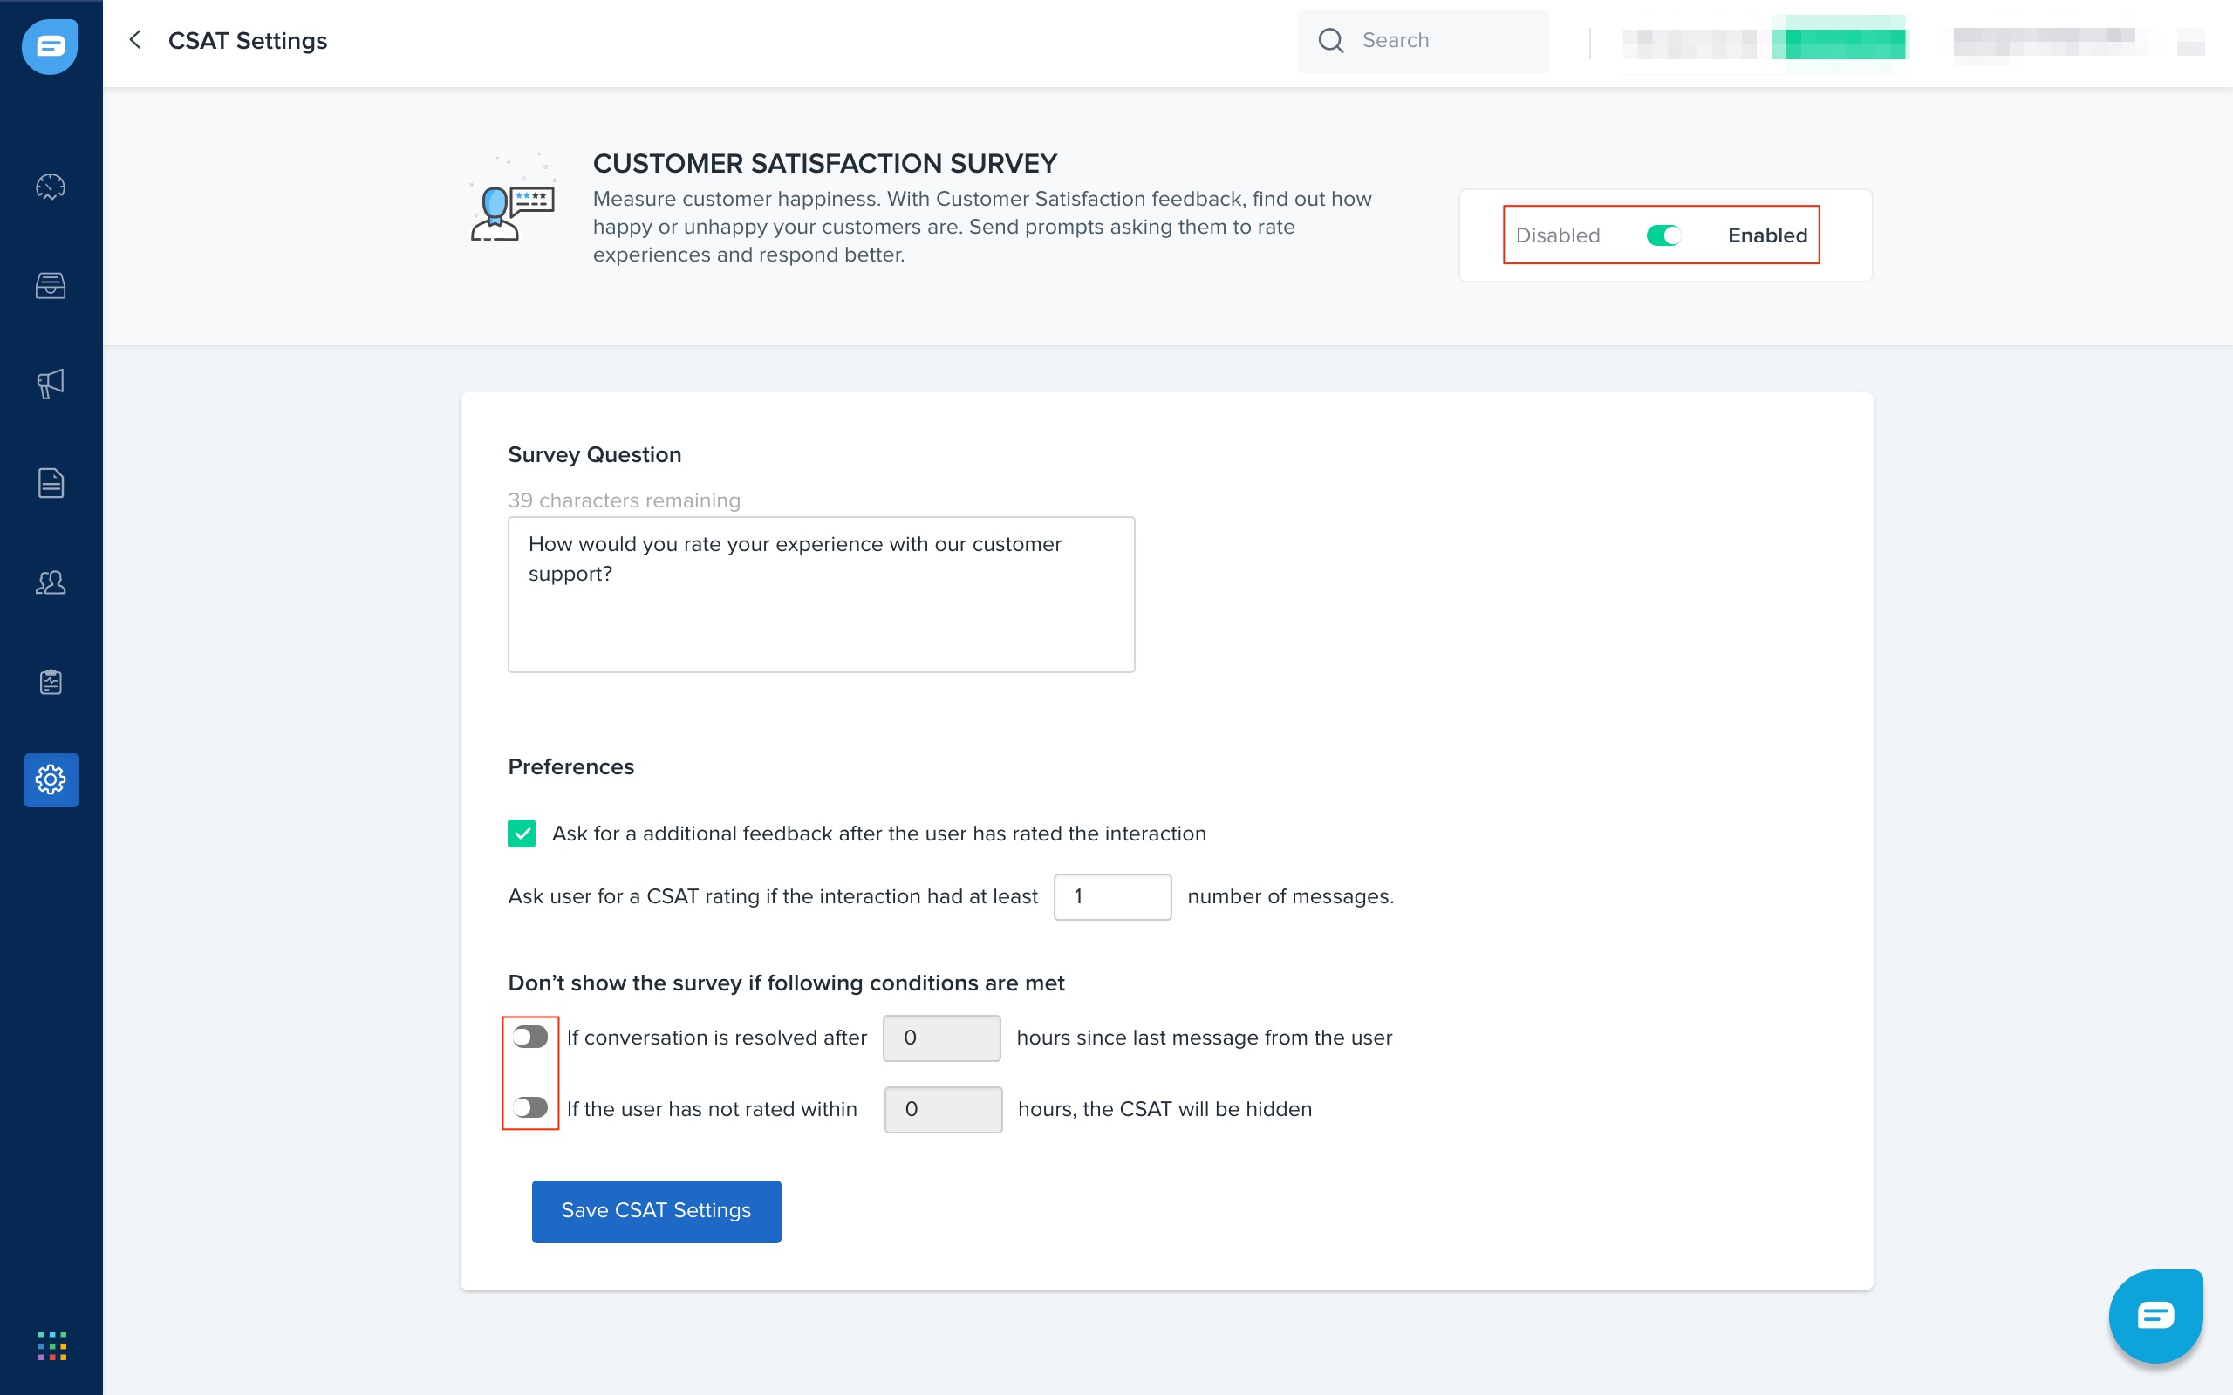Screen dimensions: 2233x1395
Task: Go back using the arrow beside CSAT Settings
Action: (136, 40)
